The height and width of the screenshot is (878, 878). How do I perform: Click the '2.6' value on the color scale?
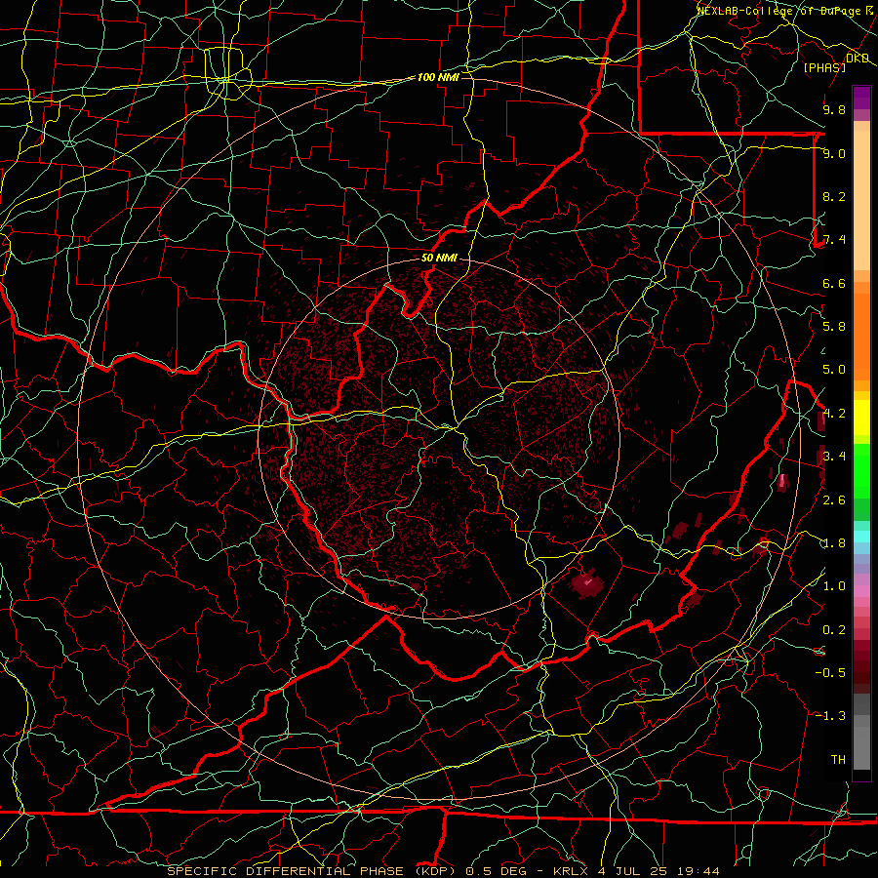[x=834, y=500]
